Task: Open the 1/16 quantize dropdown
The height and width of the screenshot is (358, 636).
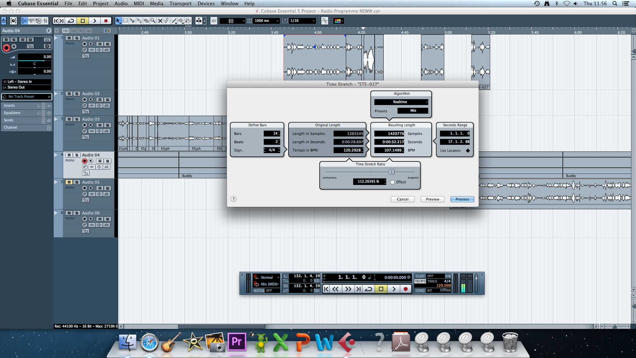Action: point(302,21)
